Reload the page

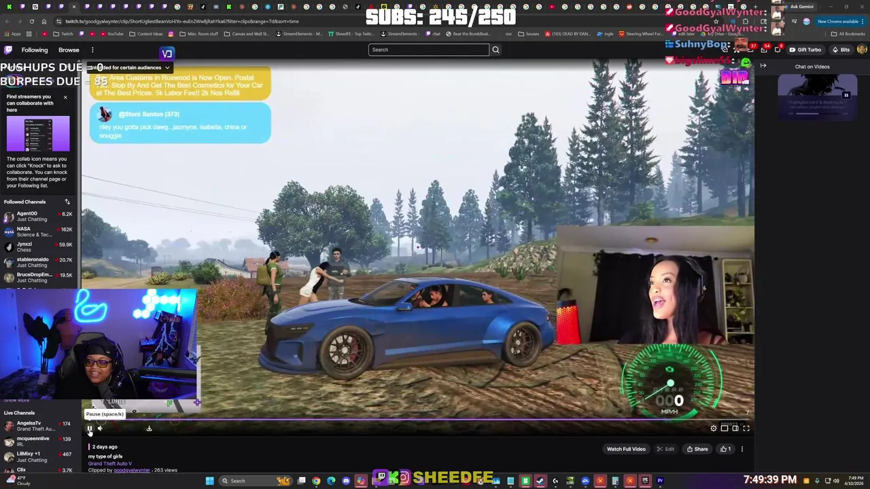[x=31, y=21]
